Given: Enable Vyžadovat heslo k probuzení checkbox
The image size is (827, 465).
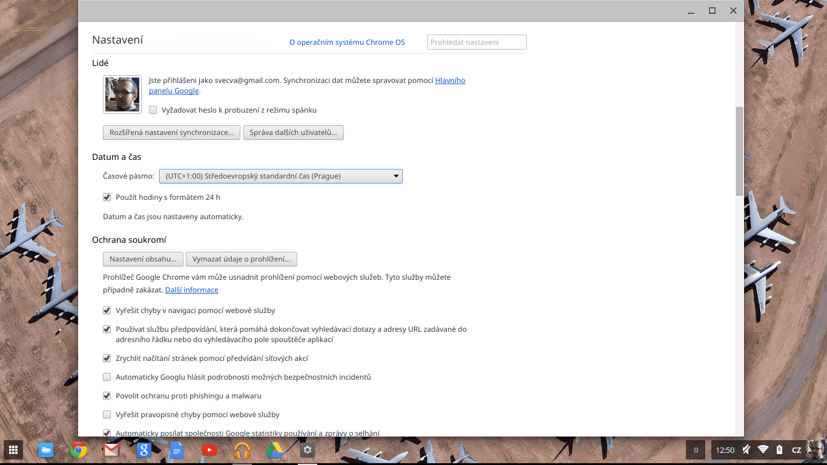Looking at the screenshot, I should pyautogui.click(x=153, y=110).
